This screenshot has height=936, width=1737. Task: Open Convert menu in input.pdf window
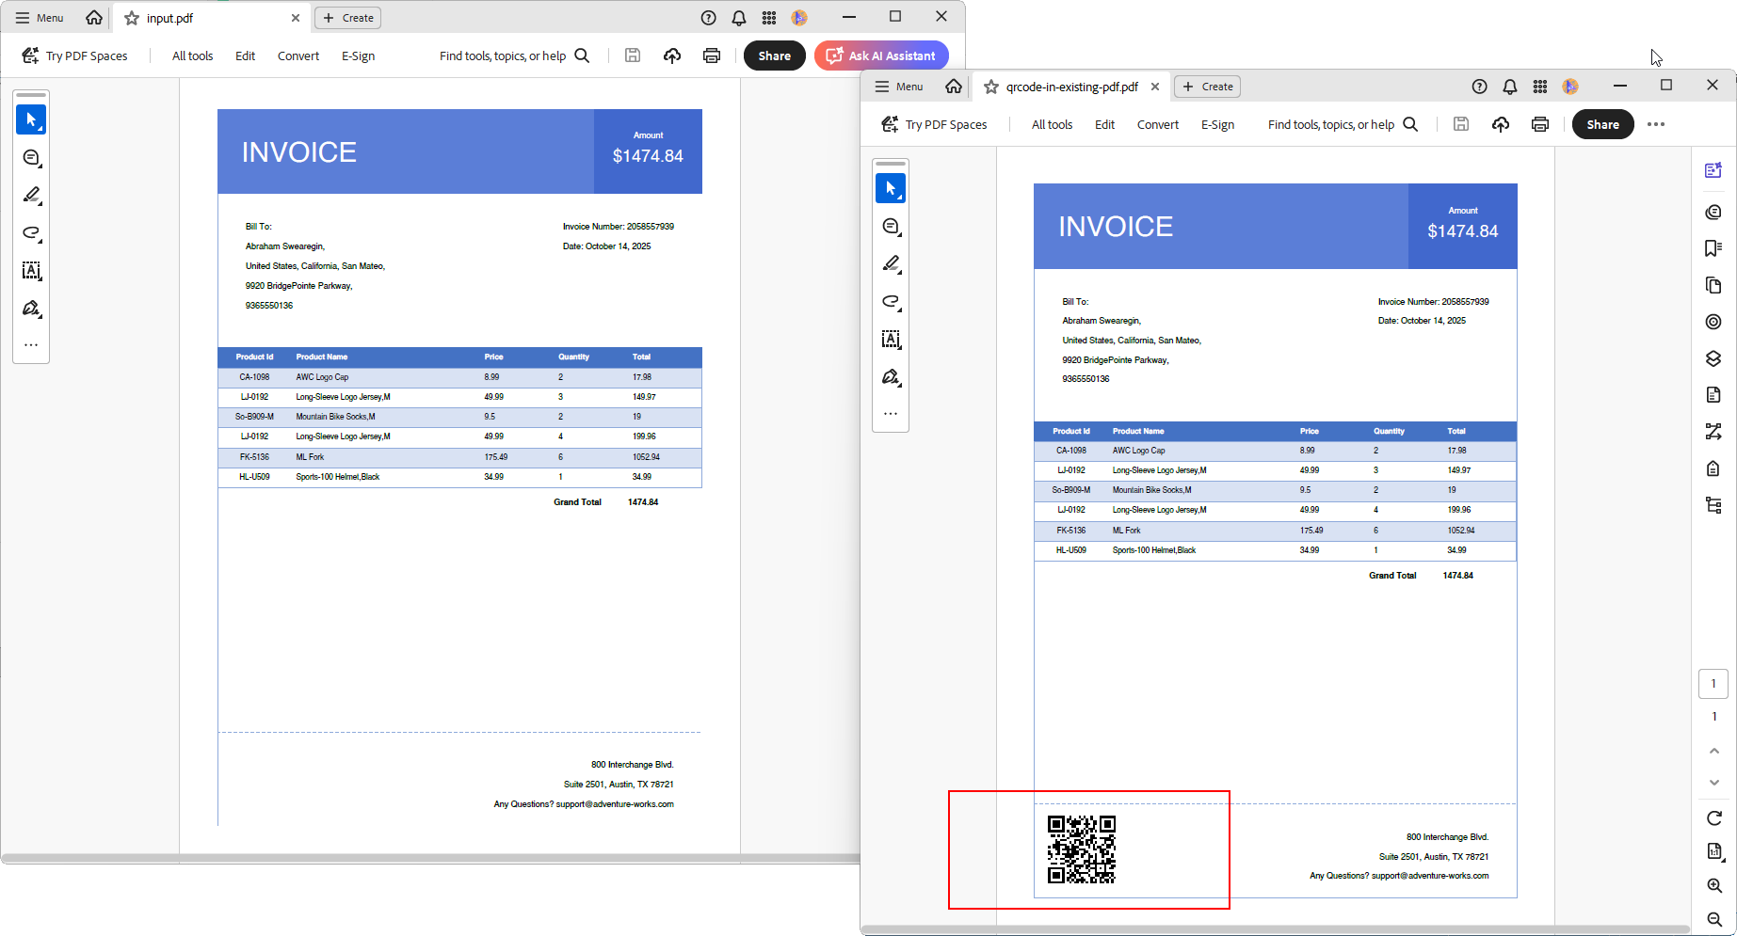(298, 56)
